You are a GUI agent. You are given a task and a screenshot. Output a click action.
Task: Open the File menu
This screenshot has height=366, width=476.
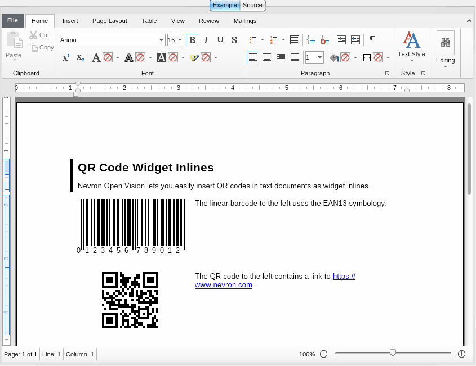[12, 21]
